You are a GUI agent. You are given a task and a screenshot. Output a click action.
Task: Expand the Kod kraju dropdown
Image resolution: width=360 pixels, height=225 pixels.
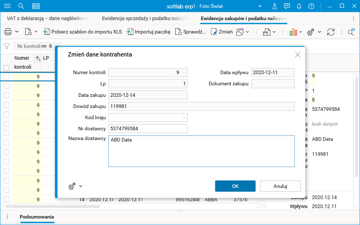point(184,117)
